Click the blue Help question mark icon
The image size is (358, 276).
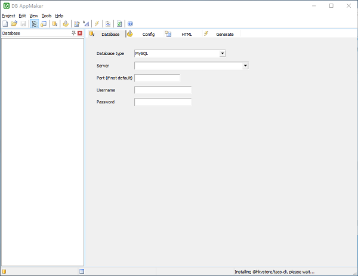130,24
